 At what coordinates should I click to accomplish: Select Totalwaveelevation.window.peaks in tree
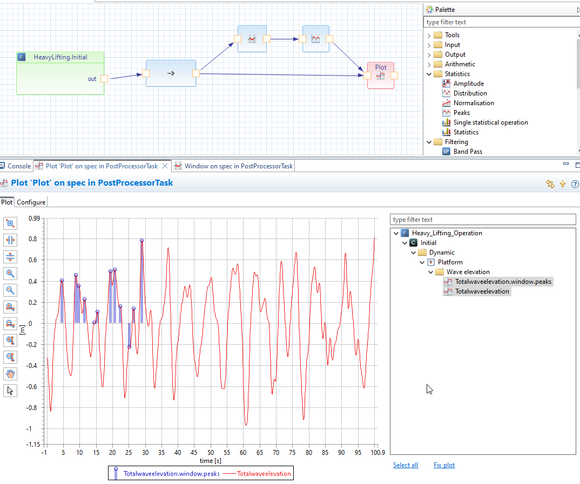pos(503,282)
